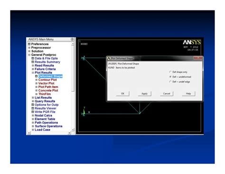Select the Deformed Shape entry
The width and height of the screenshot is (225, 174).
(x=50, y=76)
